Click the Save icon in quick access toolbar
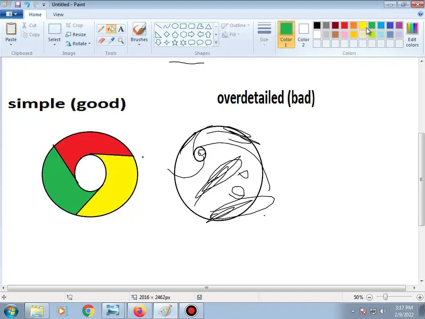 [17, 4]
